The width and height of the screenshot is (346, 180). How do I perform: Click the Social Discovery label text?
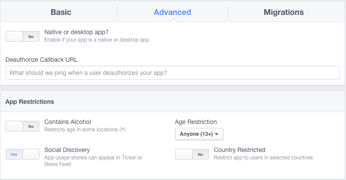[x=67, y=150]
